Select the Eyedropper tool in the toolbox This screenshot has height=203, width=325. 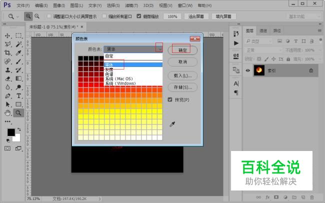pos(18,53)
